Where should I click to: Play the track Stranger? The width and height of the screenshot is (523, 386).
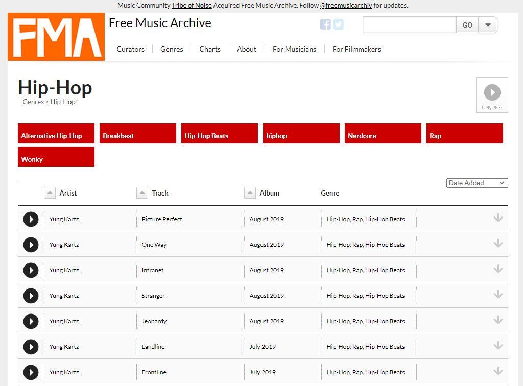tap(31, 296)
